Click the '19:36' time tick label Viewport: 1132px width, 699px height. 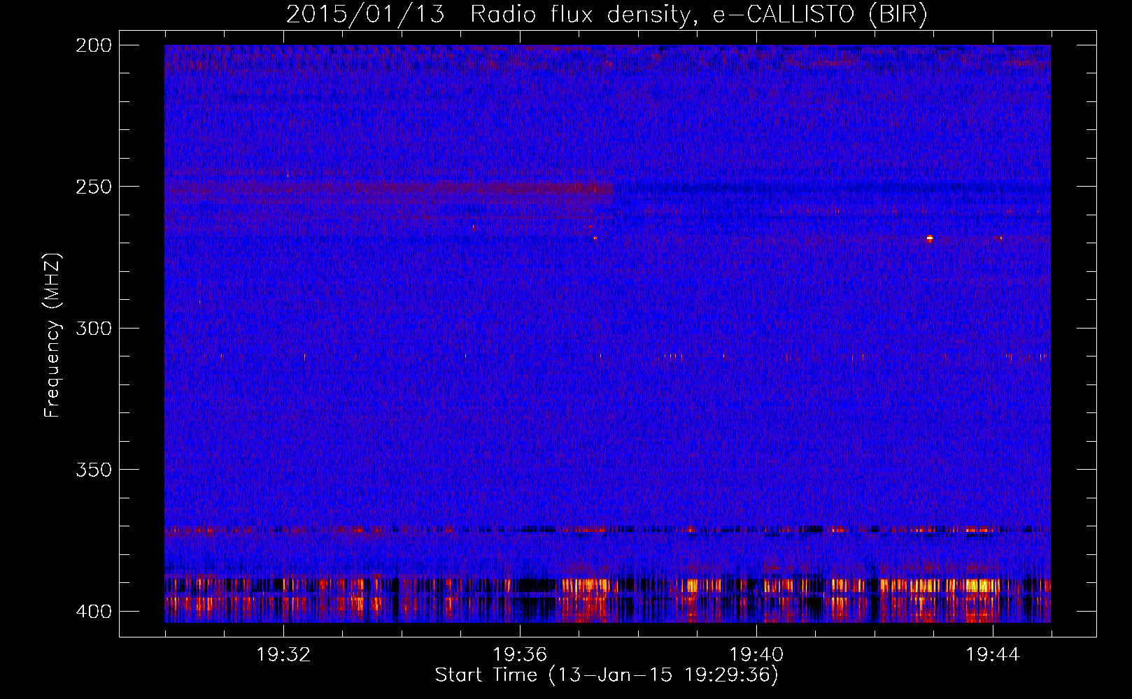tap(520, 655)
